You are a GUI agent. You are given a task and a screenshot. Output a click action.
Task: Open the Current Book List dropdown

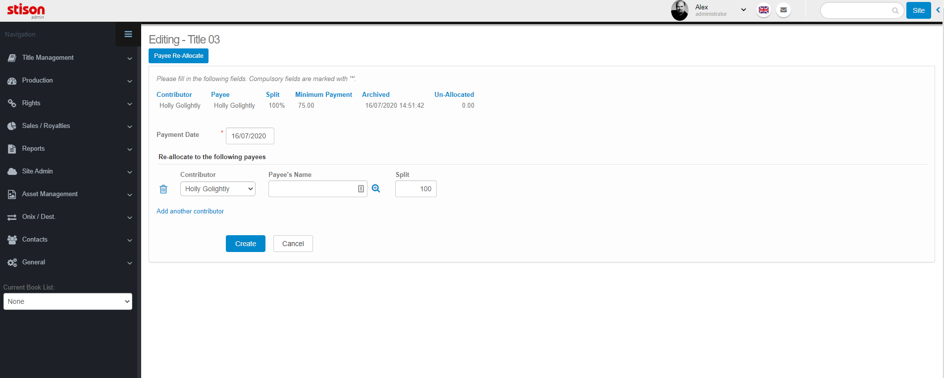[x=68, y=301]
